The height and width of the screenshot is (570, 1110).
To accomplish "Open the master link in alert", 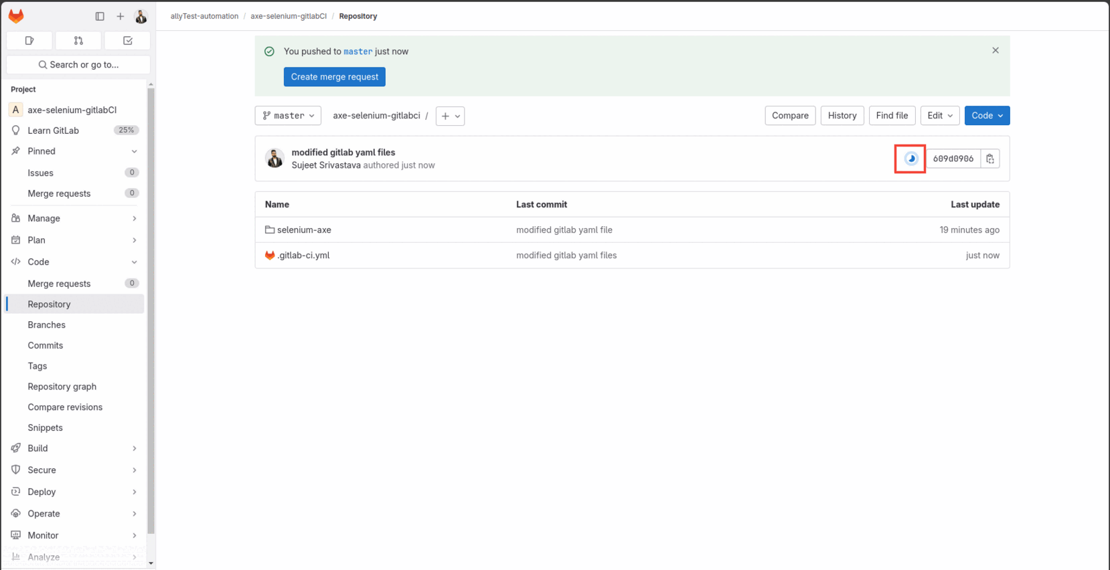I will point(358,52).
